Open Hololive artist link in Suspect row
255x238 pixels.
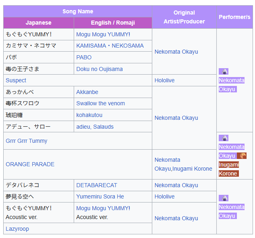pos(164,80)
